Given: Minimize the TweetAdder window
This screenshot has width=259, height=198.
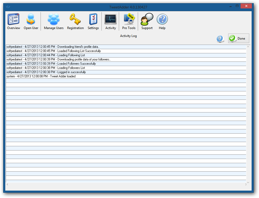Looking at the screenshot, I should click(231, 6).
